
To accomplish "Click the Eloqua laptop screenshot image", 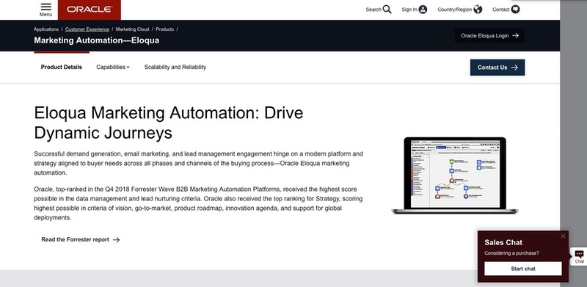I will [x=455, y=175].
